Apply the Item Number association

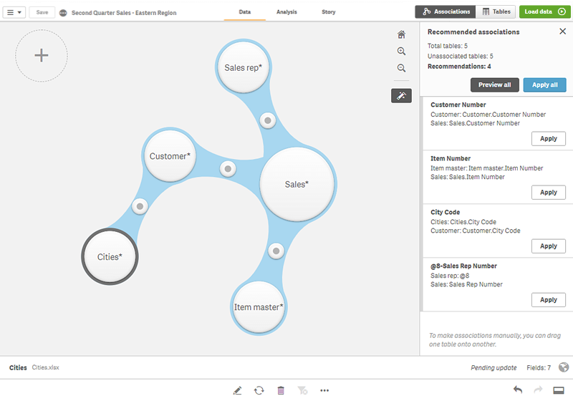pyautogui.click(x=548, y=193)
